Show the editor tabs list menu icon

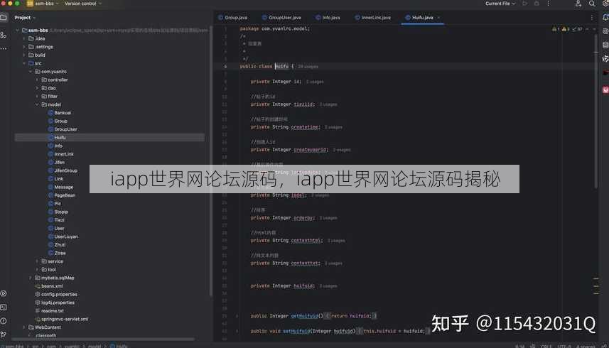tap(591, 18)
